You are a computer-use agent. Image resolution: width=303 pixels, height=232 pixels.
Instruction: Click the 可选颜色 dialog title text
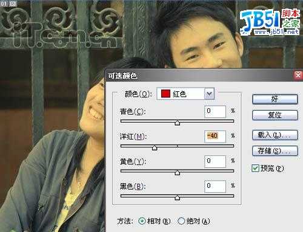(122, 76)
